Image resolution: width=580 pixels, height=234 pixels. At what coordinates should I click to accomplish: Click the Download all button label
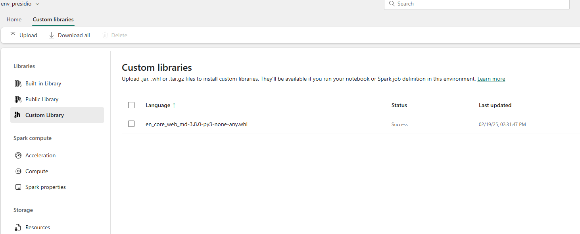click(74, 35)
